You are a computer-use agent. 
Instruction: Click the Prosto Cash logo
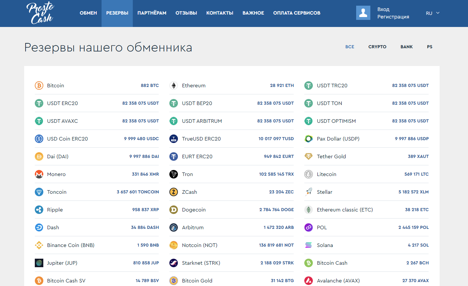40,13
